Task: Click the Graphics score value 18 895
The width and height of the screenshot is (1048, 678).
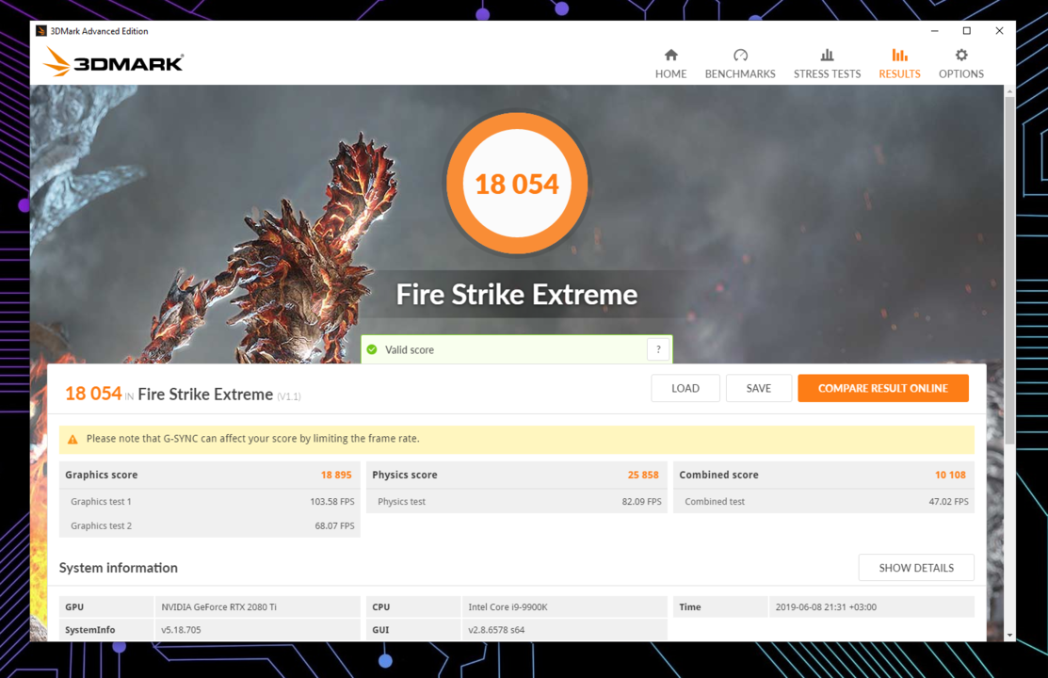Action: [336, 475]
